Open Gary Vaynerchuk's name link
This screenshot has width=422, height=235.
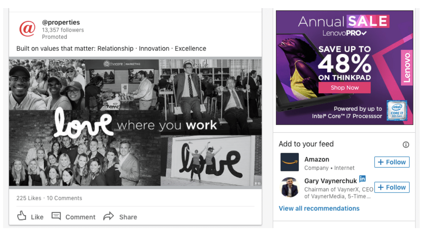point(331,181)
